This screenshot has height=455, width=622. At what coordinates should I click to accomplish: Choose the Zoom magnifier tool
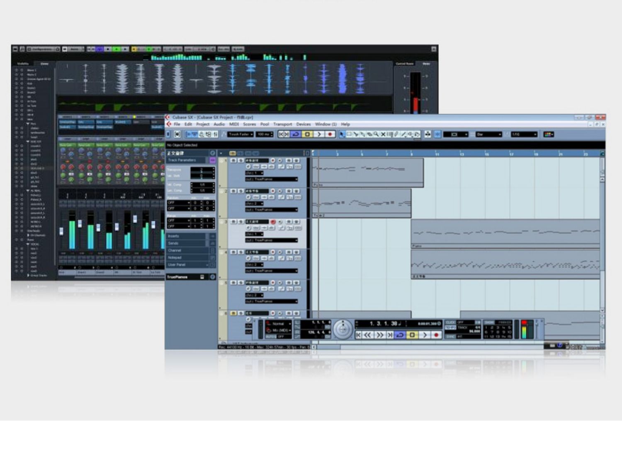point(376,134)
